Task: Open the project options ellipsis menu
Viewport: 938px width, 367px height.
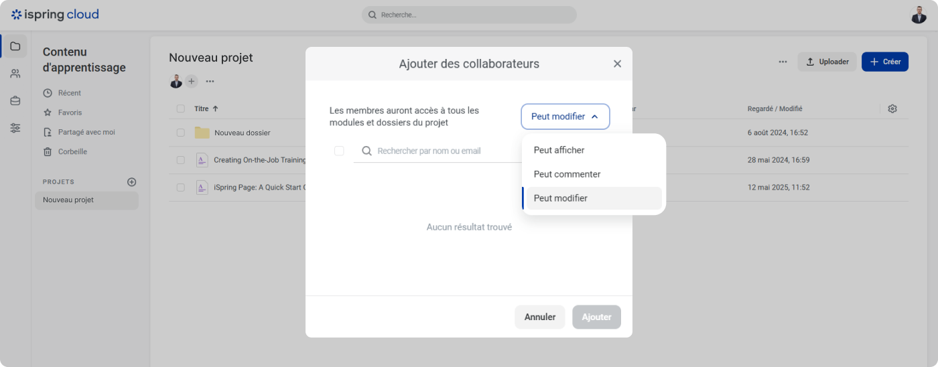Action: (x=210, y=81)
